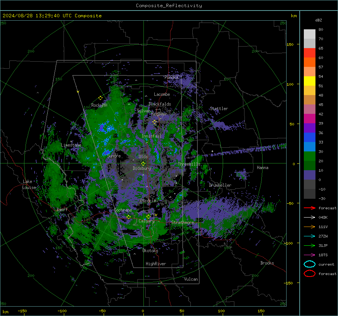Select the magenta 18TS arrow symbol
This screenshot has height=316, width=338.
pos(309,255)
